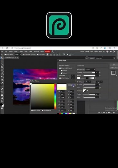The image size is (118, 168).
Task: Select the Hand tool
Action: click(2, 98)
